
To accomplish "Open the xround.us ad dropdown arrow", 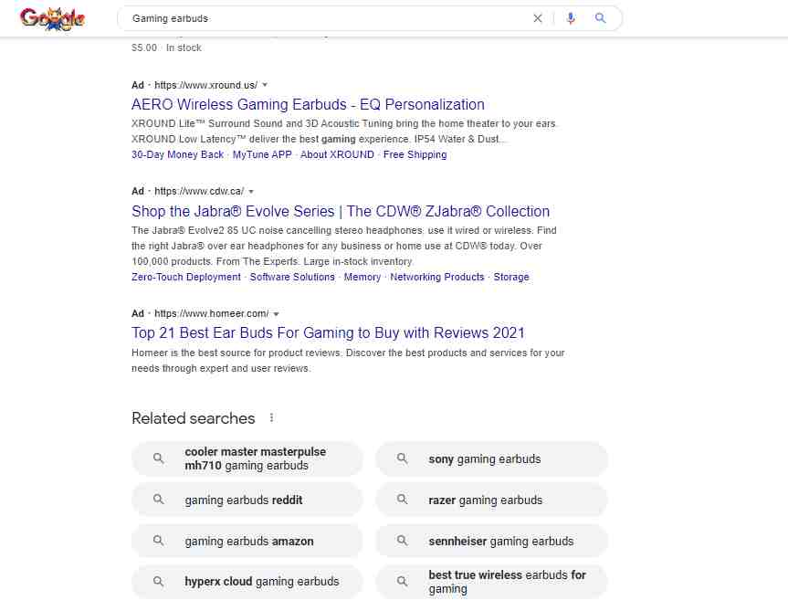I will [x=265, y=85].
